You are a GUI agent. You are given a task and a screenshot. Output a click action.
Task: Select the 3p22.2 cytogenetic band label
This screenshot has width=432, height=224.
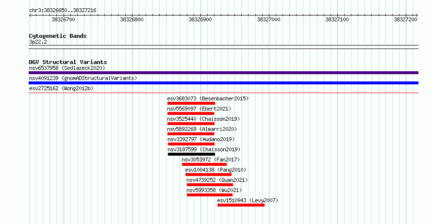coord(38,42)
